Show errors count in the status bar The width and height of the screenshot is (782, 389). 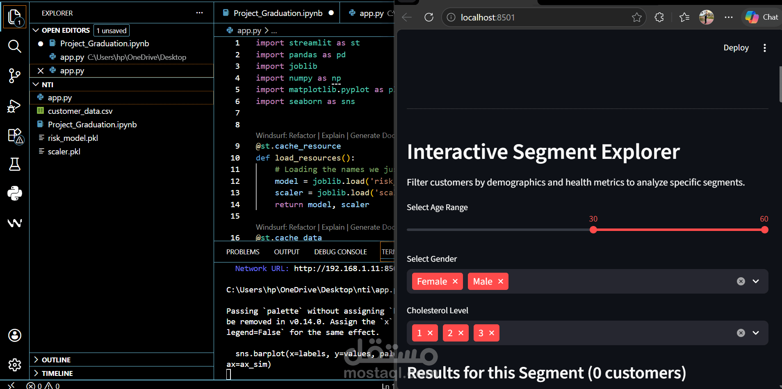click(34, 386)
